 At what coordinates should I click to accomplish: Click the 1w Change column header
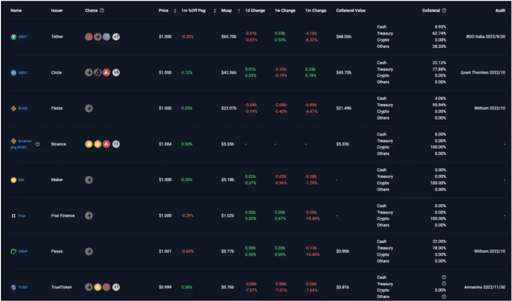tap(285, 11)
